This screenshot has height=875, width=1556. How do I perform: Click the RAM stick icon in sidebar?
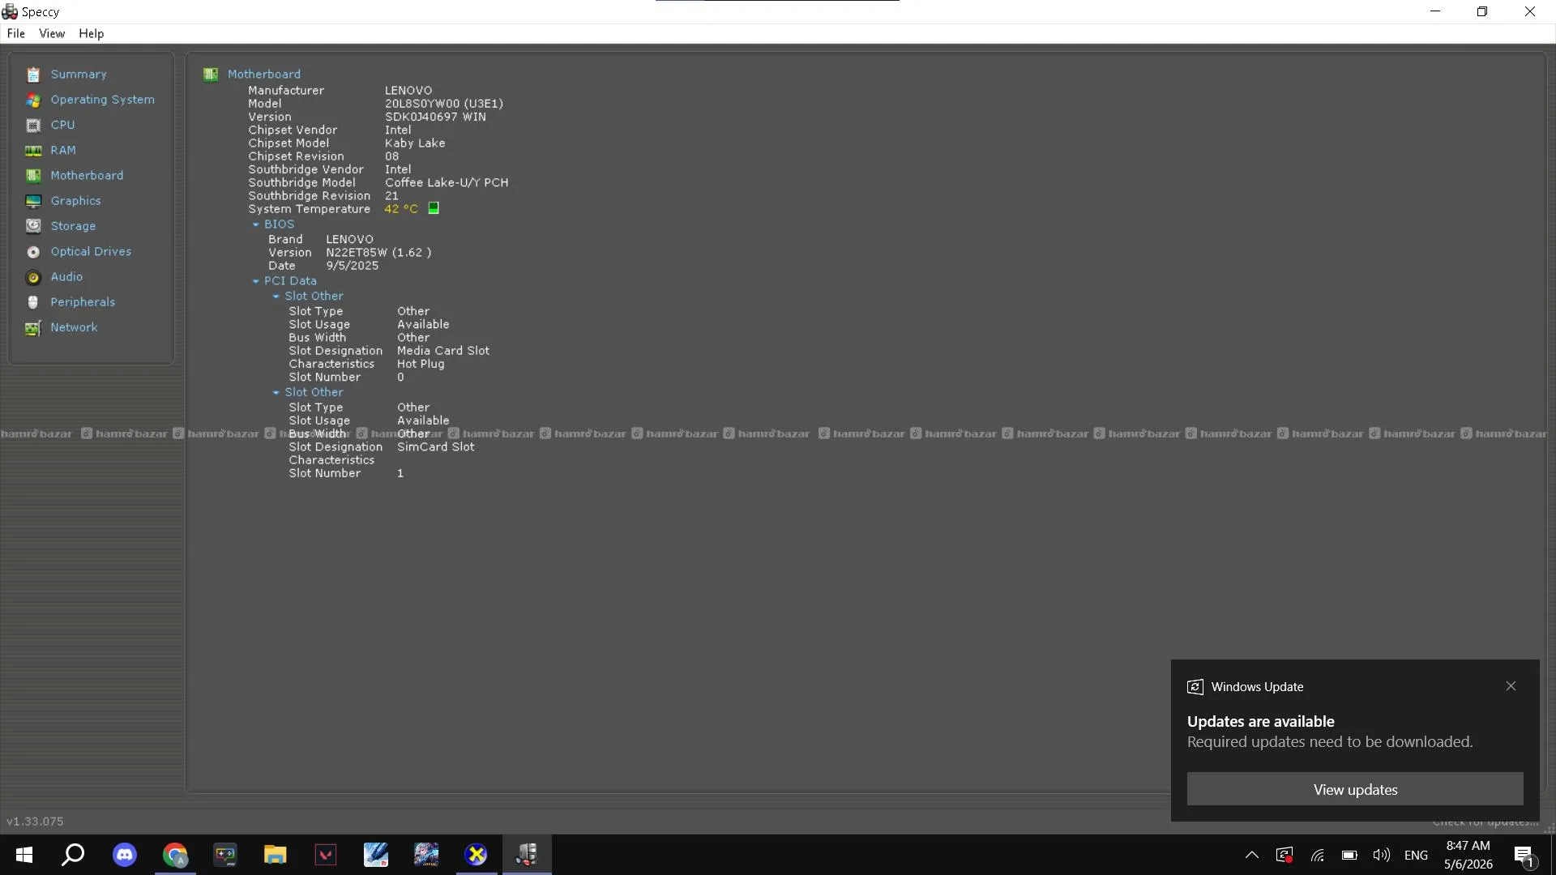tap(33, 151)
